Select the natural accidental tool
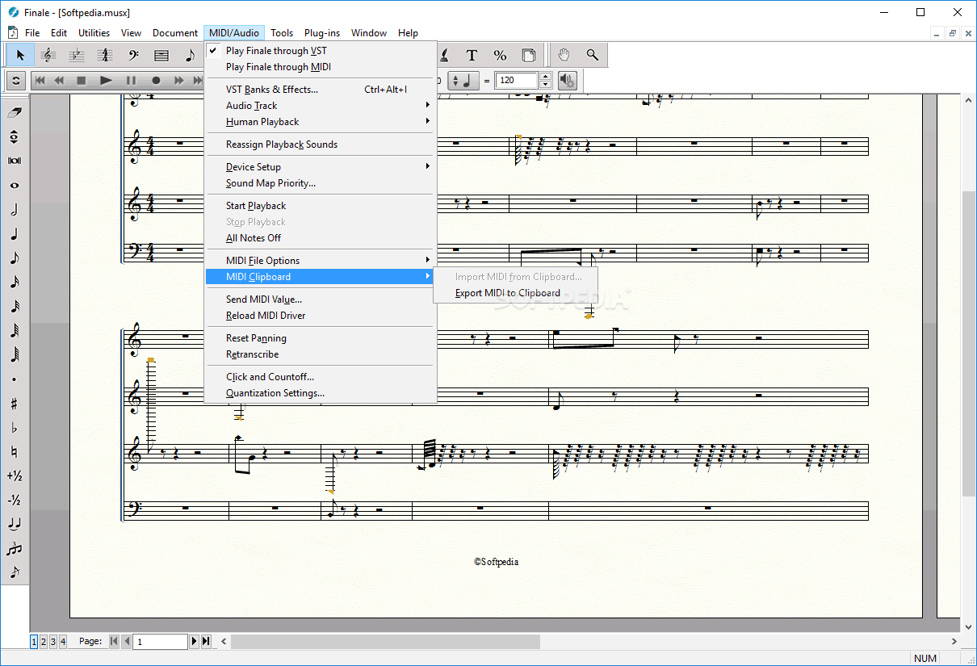Image resolution: width=977 pixels, height=666 pixels. click(x=15, y=452)
